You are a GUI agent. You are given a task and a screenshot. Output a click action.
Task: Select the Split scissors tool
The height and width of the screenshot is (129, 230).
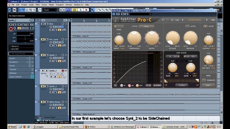coord(100,10)
